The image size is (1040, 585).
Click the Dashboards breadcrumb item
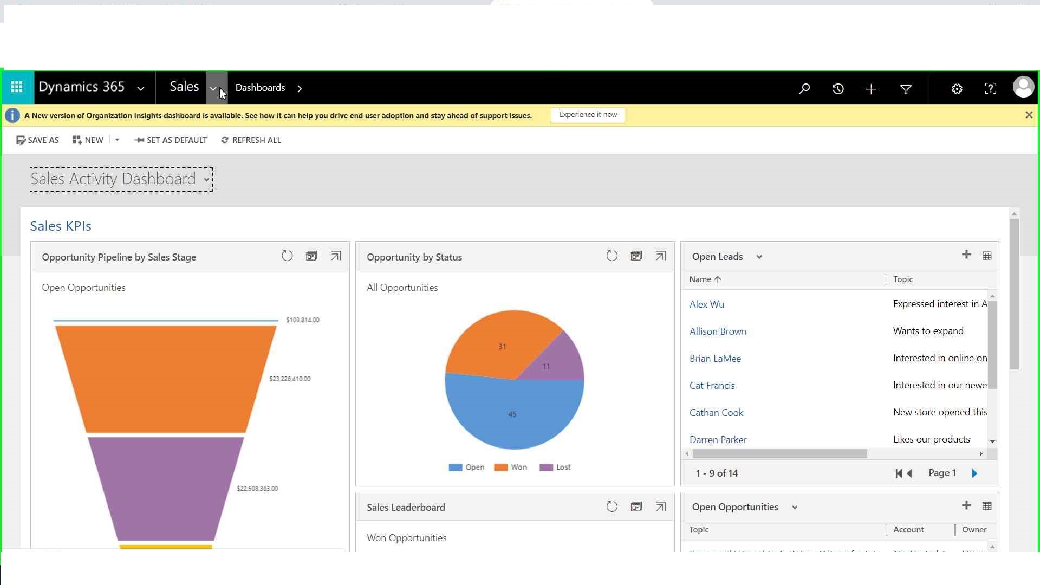tap(260, 88)
